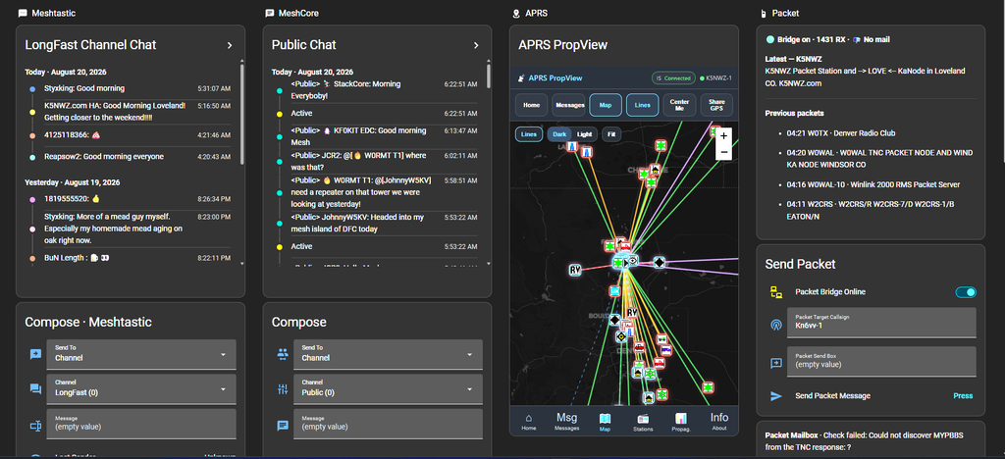This screenshot has height=459, width=1005.
Task: Open the Send To dropdown in MeshCore Compose
Action: tap(388, 354)
